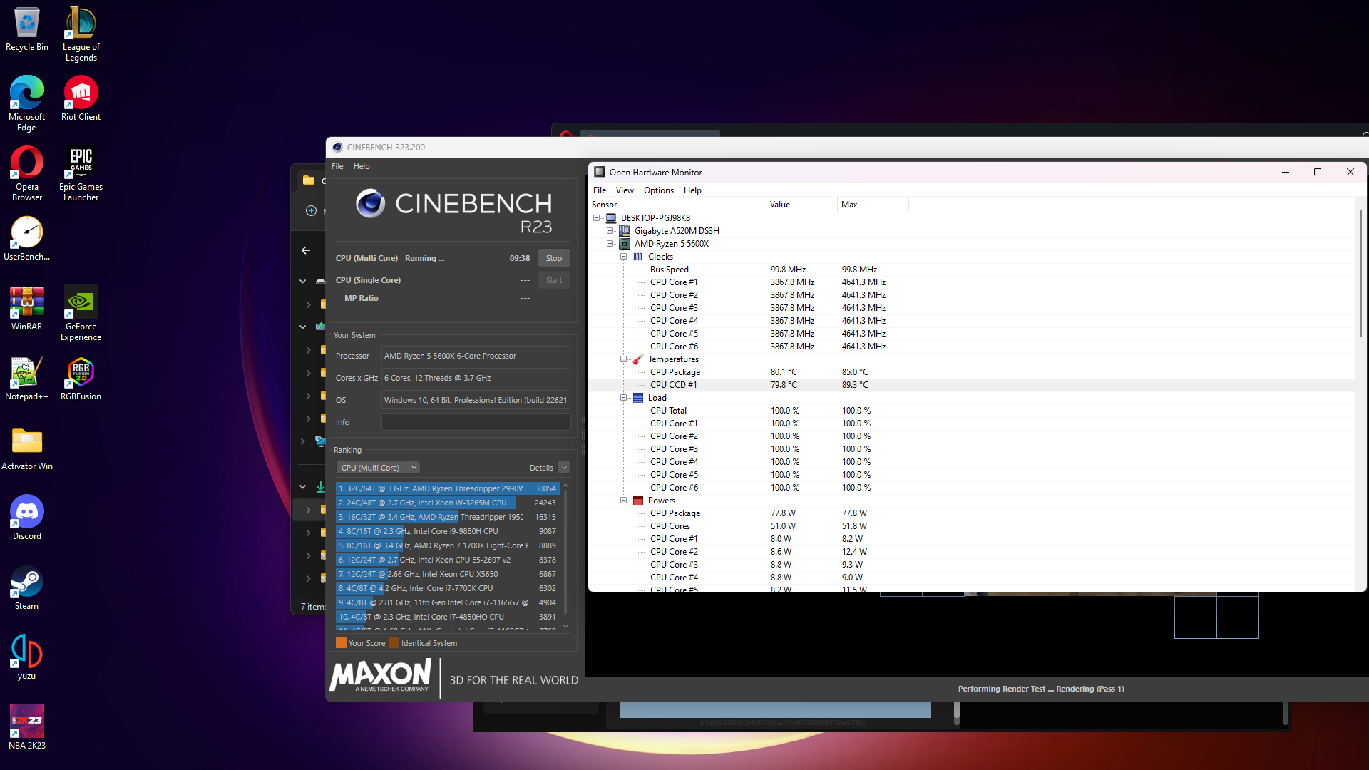Image resolution: width=1369 pixels, height=770 pixels.
Task: Launch Discord desktop shortcut
Action: (27, 518)
